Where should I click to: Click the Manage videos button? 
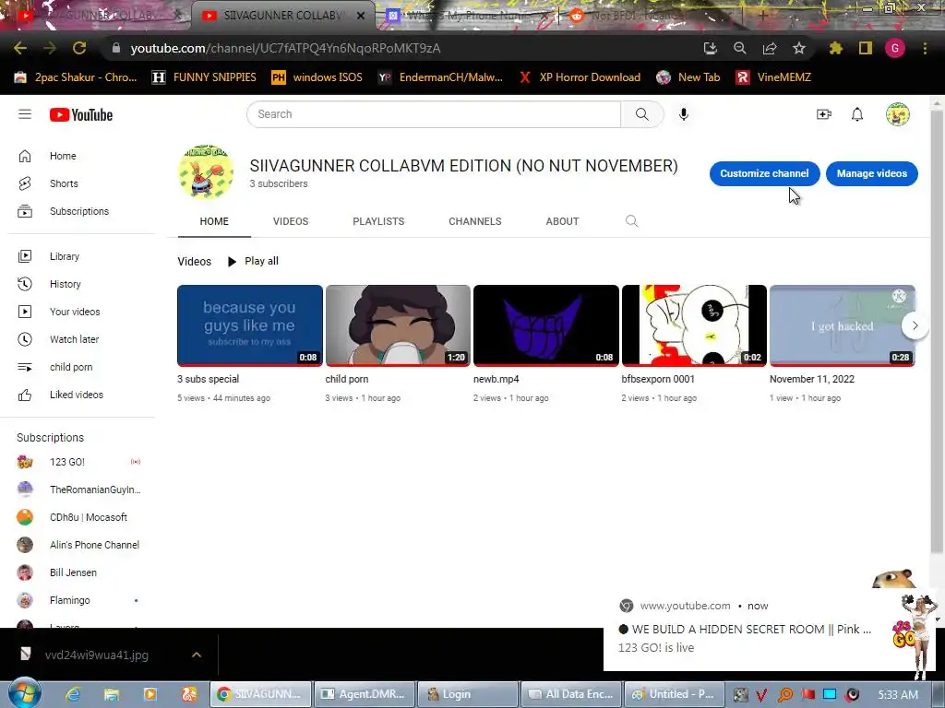tap(871, 173)
